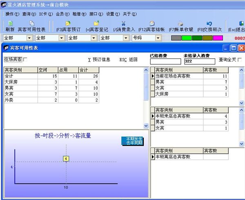Expand the fourth 全部 filter dropdown

click(126, 38)
